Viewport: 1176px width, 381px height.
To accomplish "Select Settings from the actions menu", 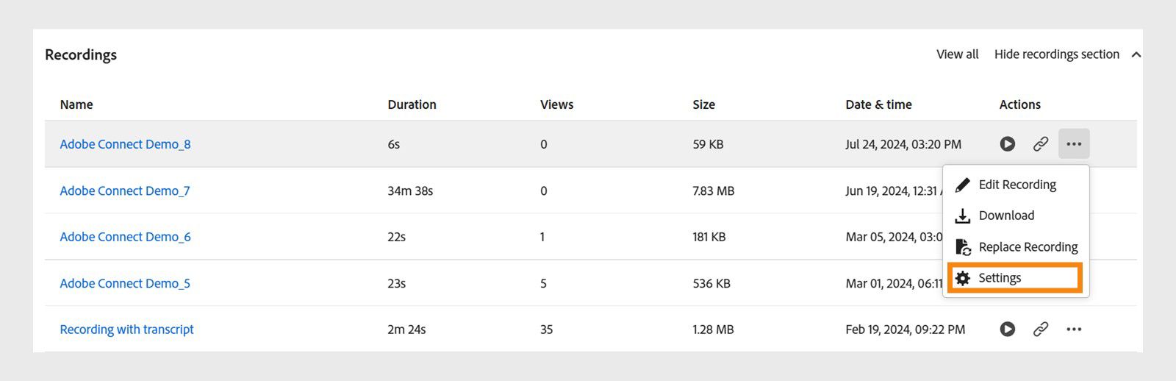I will pyautogui.click(x=1000, y=278).
